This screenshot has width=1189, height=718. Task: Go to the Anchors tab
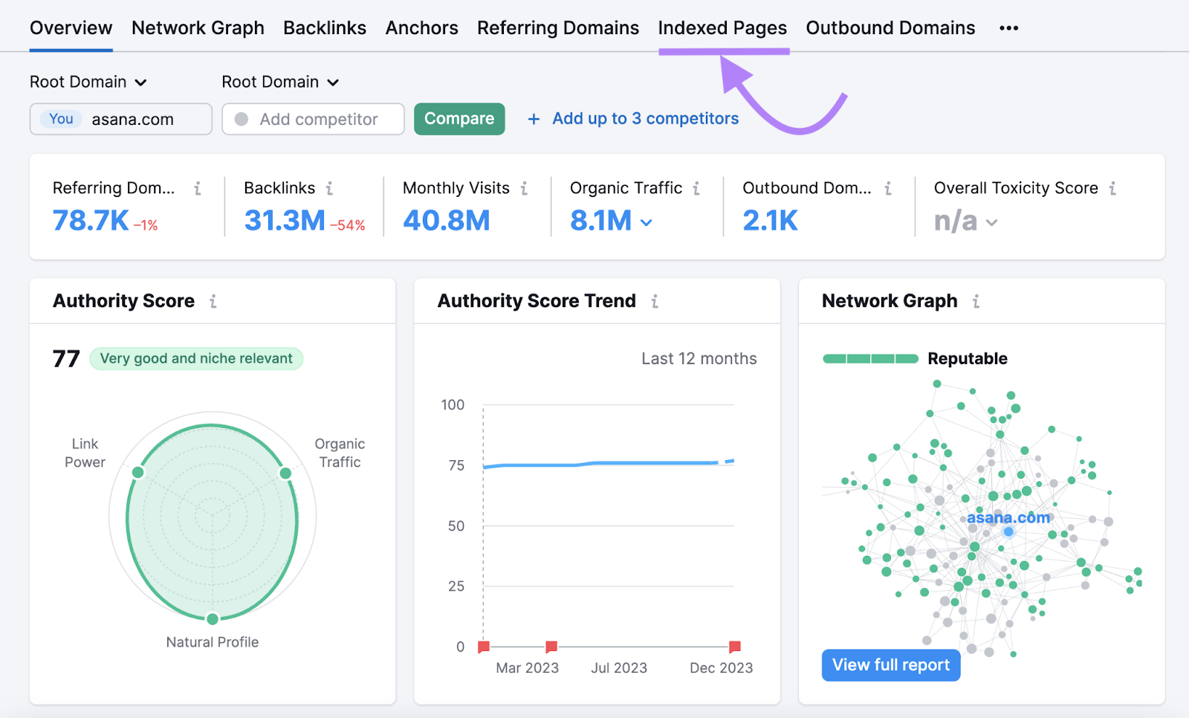[421, 28]
